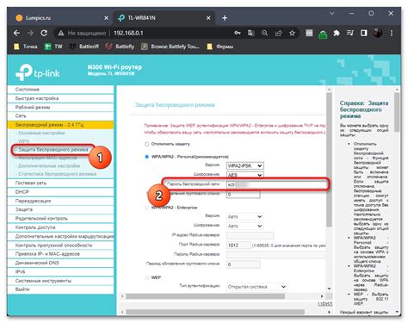The height and width of the screenshot is (323, 408).
Task: Open the AES encryption dropdown
Action: pos(244,175)
